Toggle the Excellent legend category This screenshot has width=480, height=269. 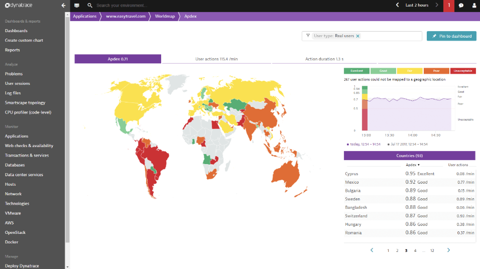click(x=356, y=71)
